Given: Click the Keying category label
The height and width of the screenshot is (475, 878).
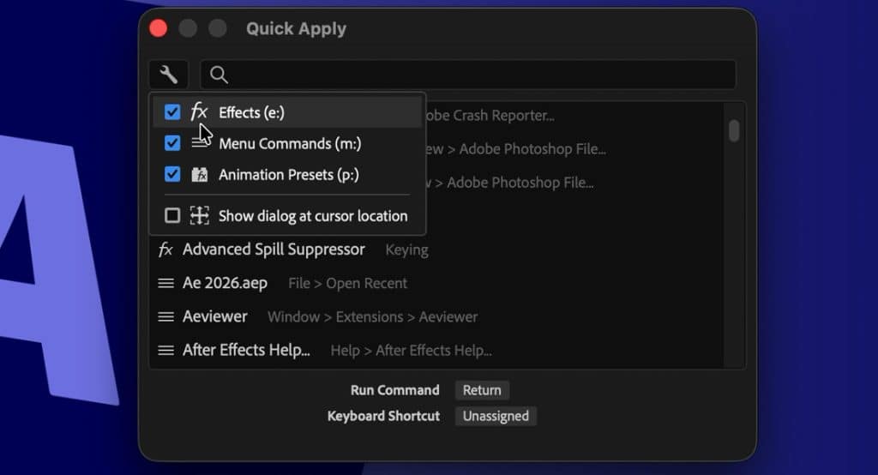Looking at the screenshot, I should (x=406, y=250).
